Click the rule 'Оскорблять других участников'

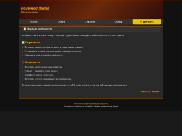pyautogui.click(x=39, y=75)
